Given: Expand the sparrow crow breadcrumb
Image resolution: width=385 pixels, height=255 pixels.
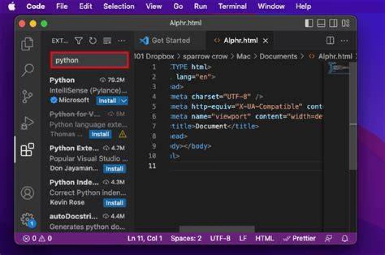Looking at the screenshot, I should pyautogui.click(x=205, y=57).
